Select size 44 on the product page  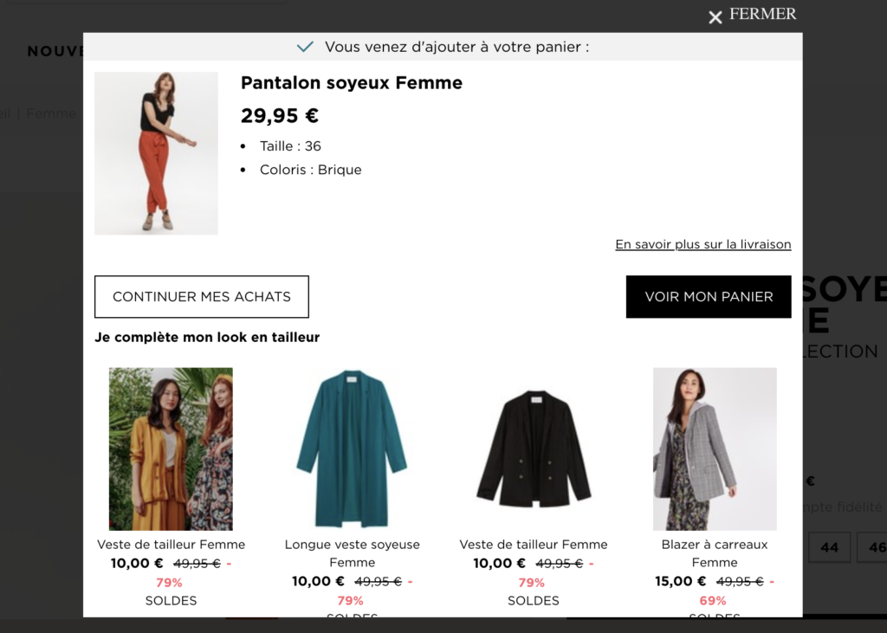coord(830,547)
